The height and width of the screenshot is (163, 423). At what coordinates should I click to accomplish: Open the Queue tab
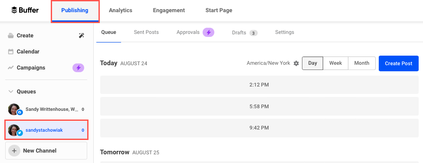(109, 33)
